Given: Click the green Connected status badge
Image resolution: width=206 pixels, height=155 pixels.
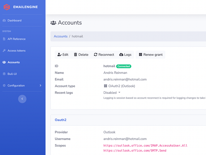Looking at the screenshot, I should click(124, 66).
